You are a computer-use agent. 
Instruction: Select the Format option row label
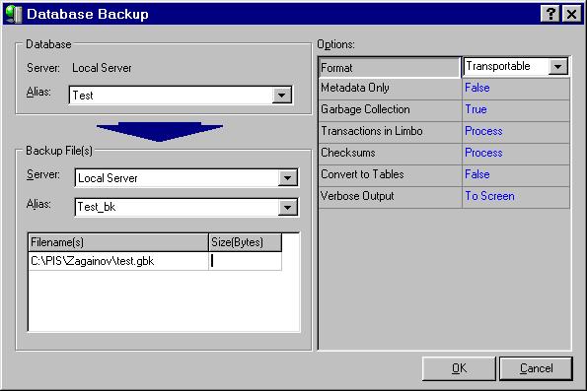[x=390, y=68]
